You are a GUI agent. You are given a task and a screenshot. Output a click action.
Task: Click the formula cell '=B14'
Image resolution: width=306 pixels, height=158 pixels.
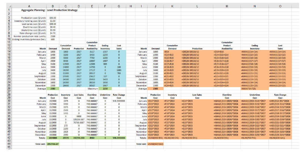[x=172, y=52]
